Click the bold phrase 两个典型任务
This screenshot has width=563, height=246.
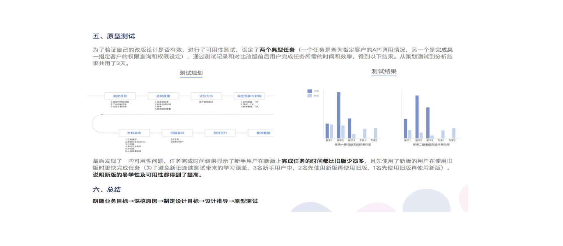(277, 50)
